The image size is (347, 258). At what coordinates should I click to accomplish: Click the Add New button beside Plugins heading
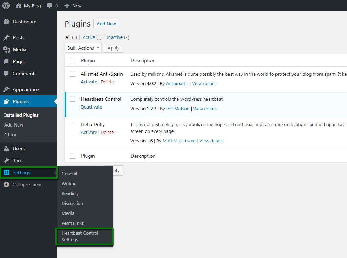tap(107, 24)
